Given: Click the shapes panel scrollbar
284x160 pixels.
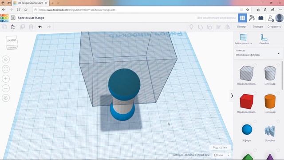Looking at the screenshot, I should tap(282, 75).
